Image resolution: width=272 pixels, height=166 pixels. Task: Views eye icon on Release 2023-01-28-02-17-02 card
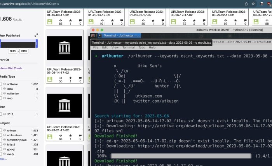coord(143,21)
